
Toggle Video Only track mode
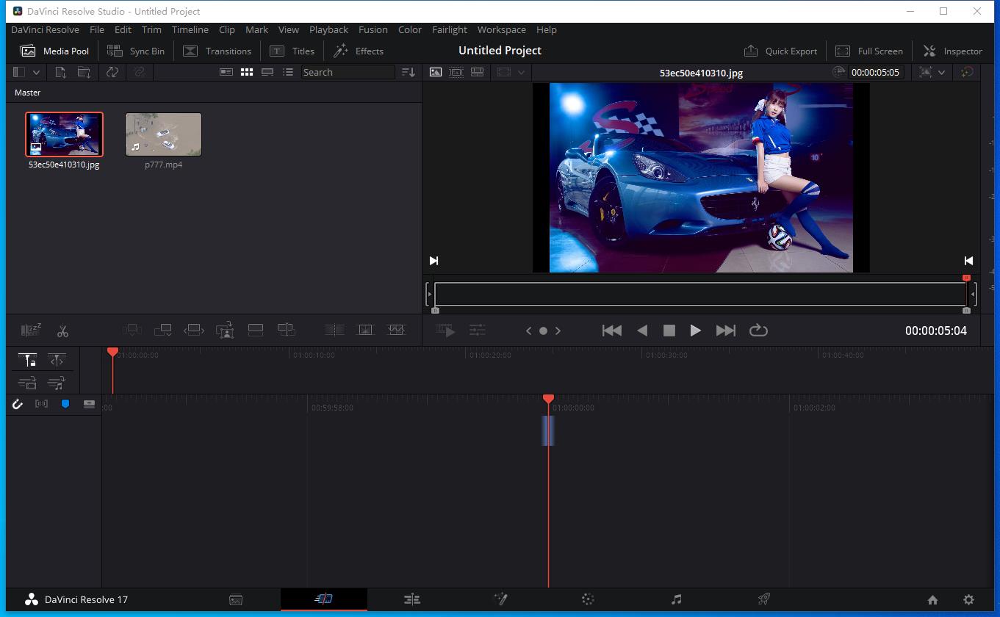(28, 383)
